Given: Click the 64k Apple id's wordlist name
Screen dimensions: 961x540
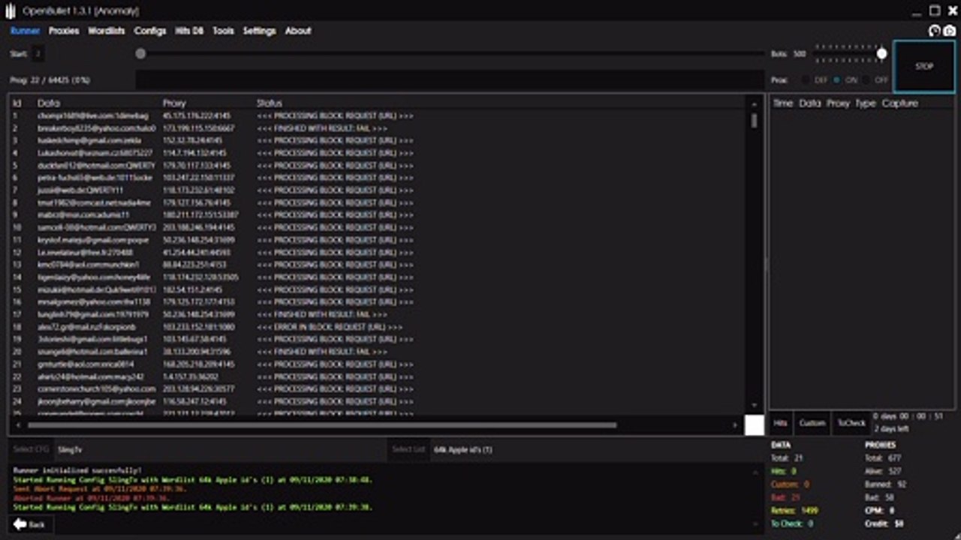Looking at the screenshot, I should pyautogui.click(x=463, y=450).
